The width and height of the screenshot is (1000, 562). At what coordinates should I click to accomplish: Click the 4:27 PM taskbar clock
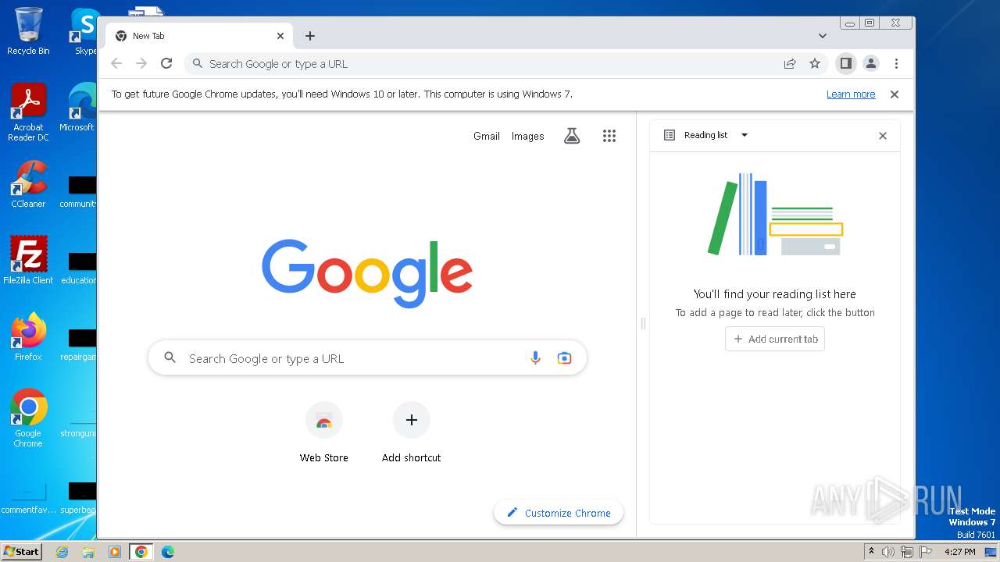[959, 552]
